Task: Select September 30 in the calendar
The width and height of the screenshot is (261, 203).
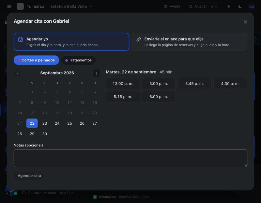Action: (45, 134)
